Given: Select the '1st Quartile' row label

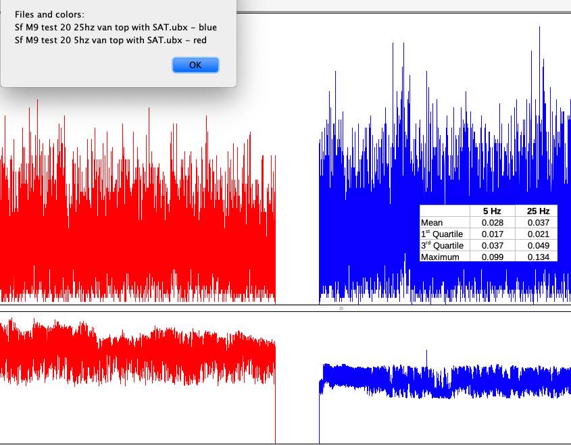Looking at the screenshot, I should coord(441,234).
